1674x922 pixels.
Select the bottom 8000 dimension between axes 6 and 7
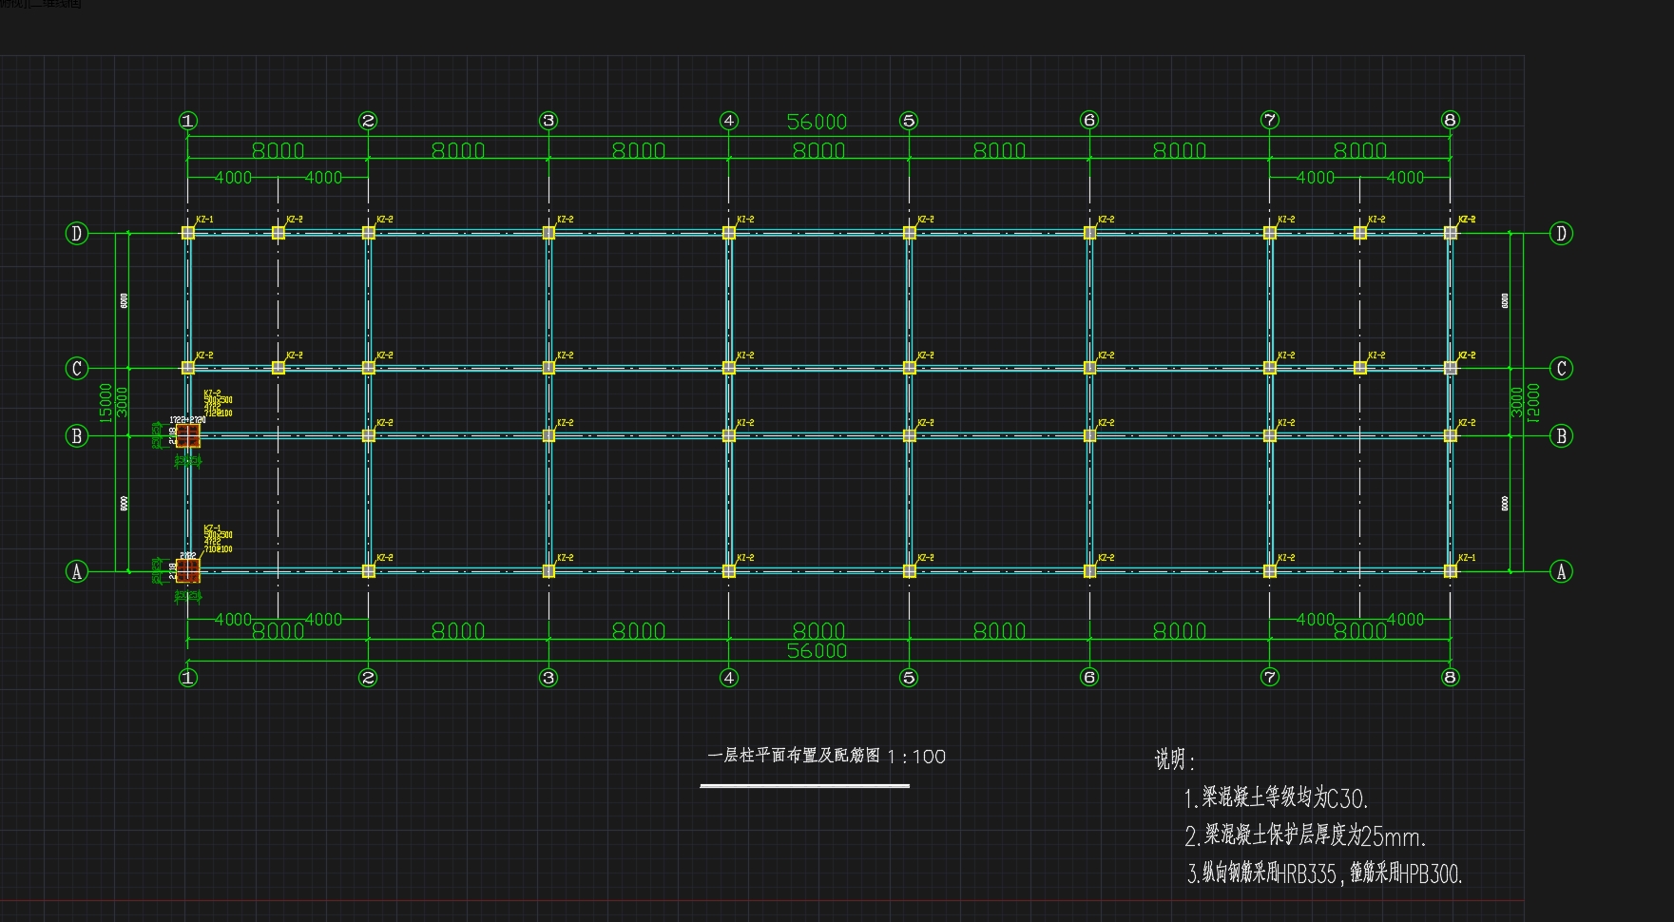1180,631
